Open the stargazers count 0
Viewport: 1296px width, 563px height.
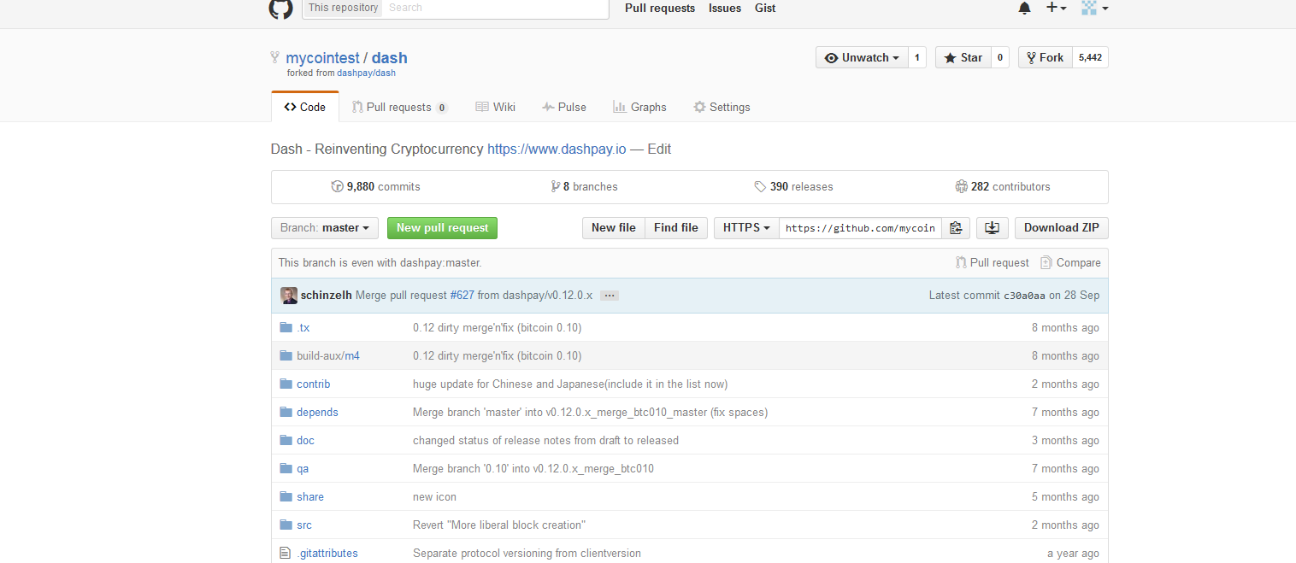pos(1000,58)
